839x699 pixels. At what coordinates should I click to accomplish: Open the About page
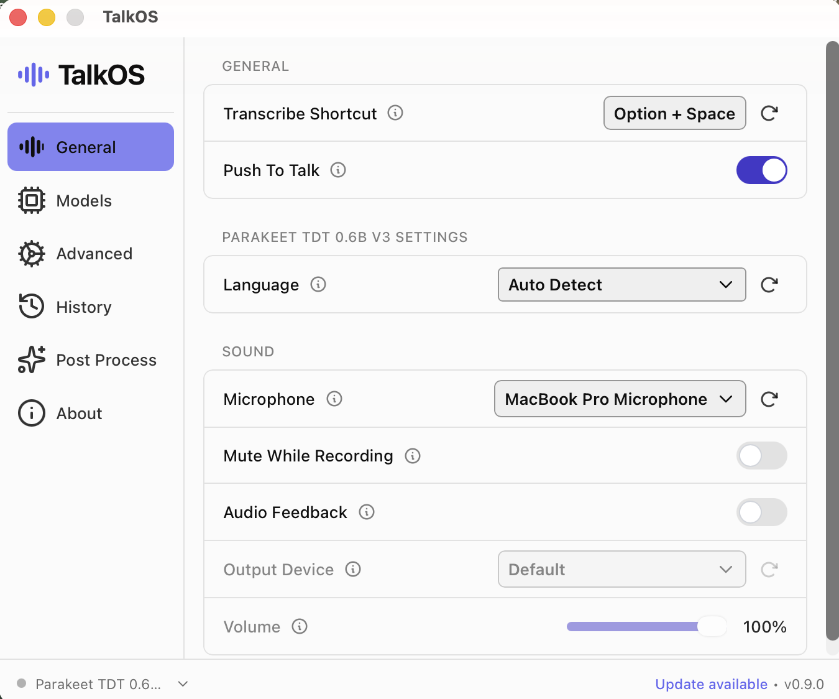coord(91,413)
